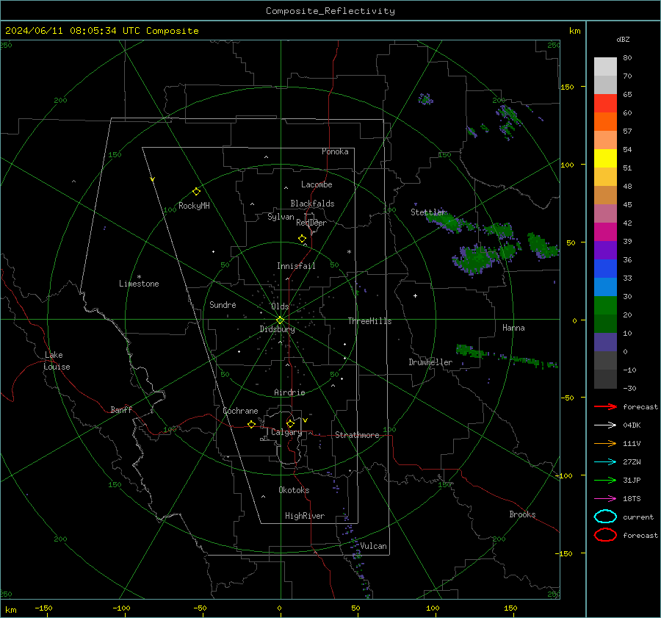Click the white 04DK arrow icon
The image size is (661, 618).
pyautogui.click(x=605, y=425)
